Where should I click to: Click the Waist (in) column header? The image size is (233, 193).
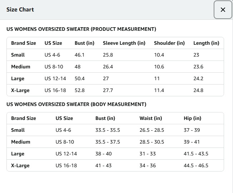(x=151, y=118)
